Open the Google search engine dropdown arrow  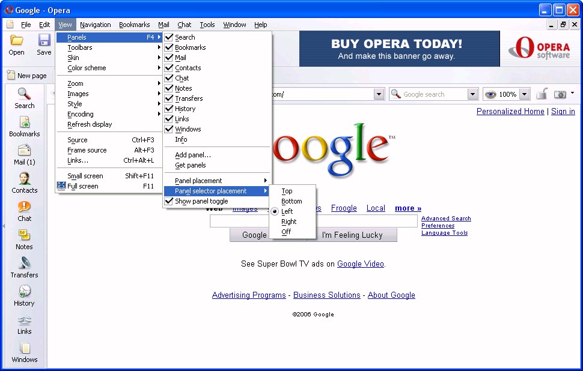[x=472, y=94]
